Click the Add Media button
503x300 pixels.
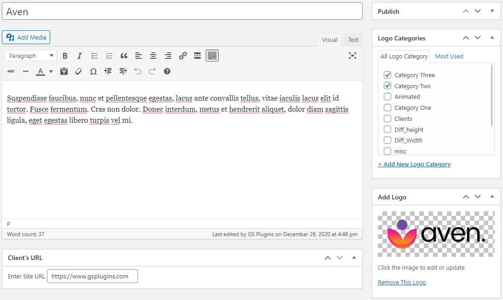(26, 37)
